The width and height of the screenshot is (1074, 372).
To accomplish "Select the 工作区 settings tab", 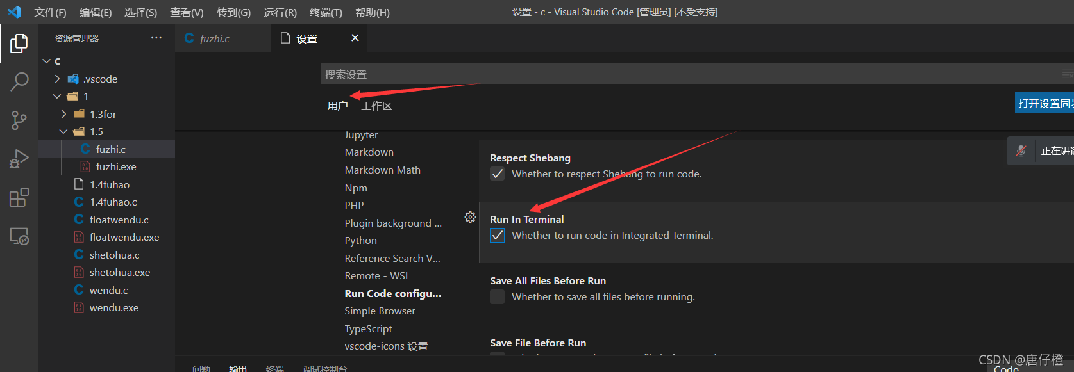I will coord(376,106).
